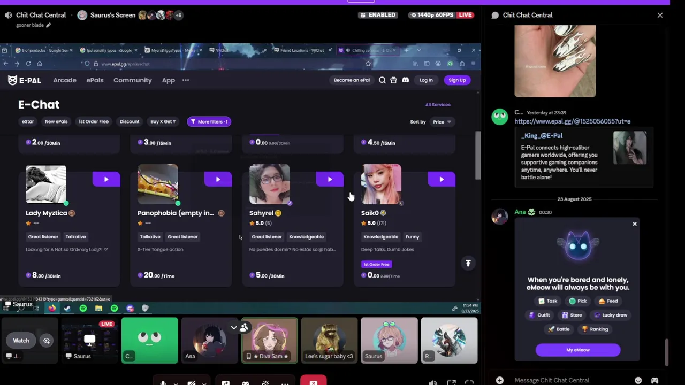
Task: Watch the stream with the Watch button
Action: coord(21,341)
